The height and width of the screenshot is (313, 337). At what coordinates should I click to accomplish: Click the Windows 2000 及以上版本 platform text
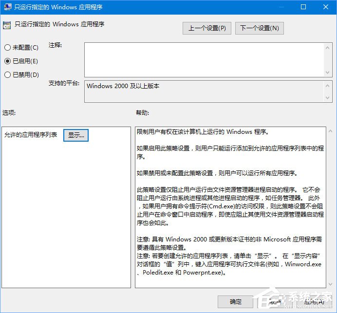123,86
